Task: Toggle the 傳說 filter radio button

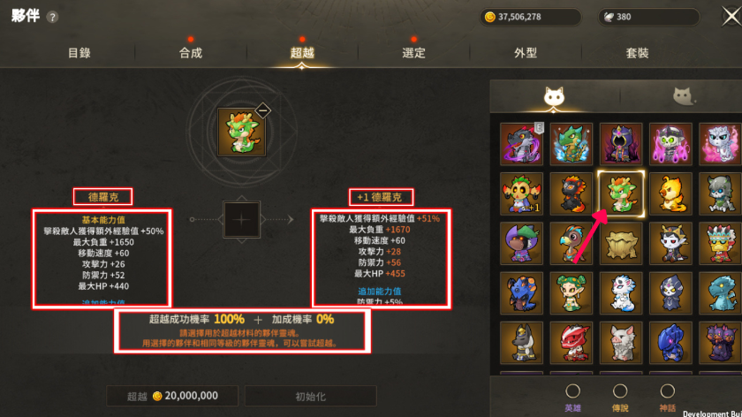Action: pos(620,391)
